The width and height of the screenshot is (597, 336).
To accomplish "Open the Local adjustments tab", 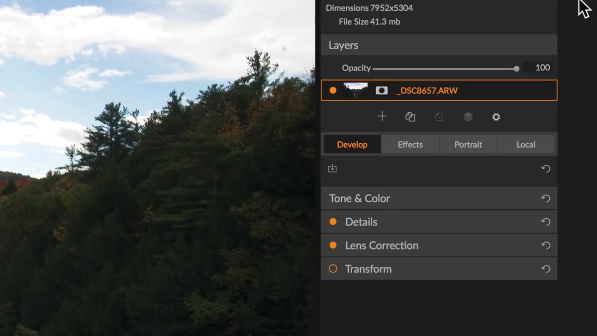I will pyautogui.click(x=526, y=144).
